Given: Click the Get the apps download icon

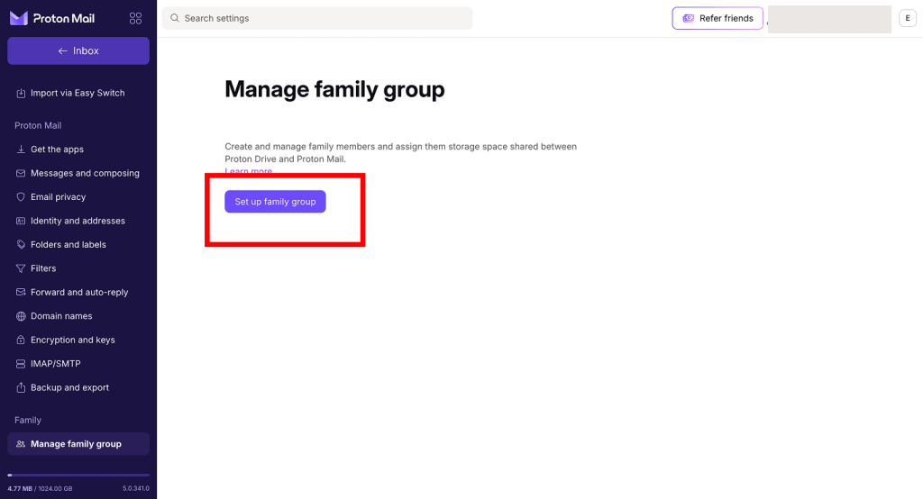Looking at the screenshot, I should click(21, 150).
